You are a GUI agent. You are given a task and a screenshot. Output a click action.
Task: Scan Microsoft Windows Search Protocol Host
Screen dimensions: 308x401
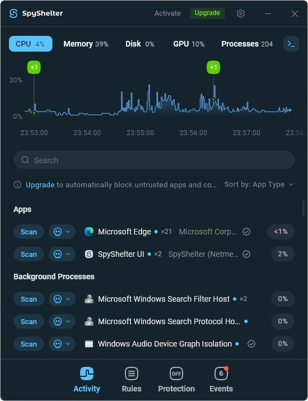click(29, 321)
